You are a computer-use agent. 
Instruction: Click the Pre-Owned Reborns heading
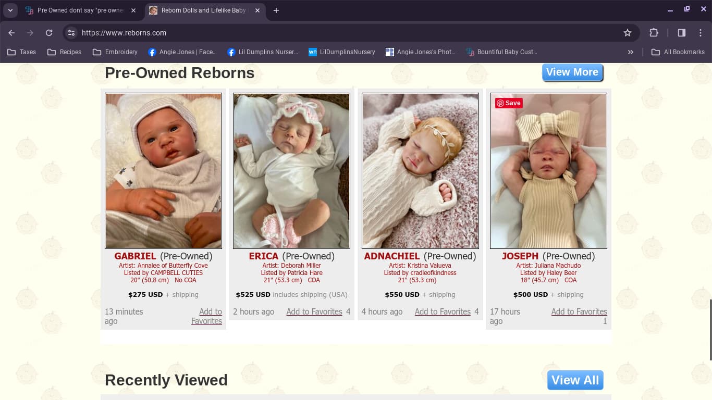pyautogui.click(x=179, y=73)
